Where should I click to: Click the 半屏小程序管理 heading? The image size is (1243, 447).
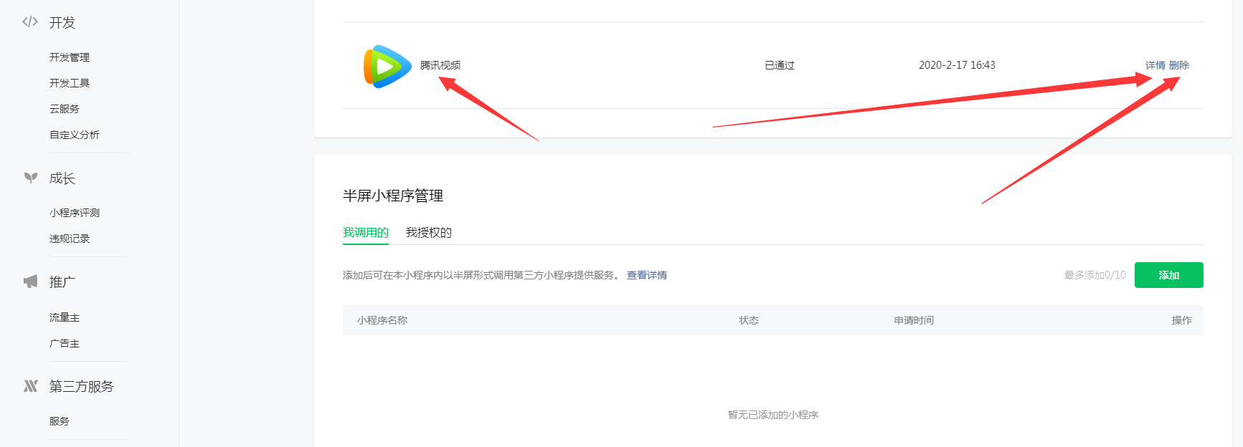[x=393, y=196]
